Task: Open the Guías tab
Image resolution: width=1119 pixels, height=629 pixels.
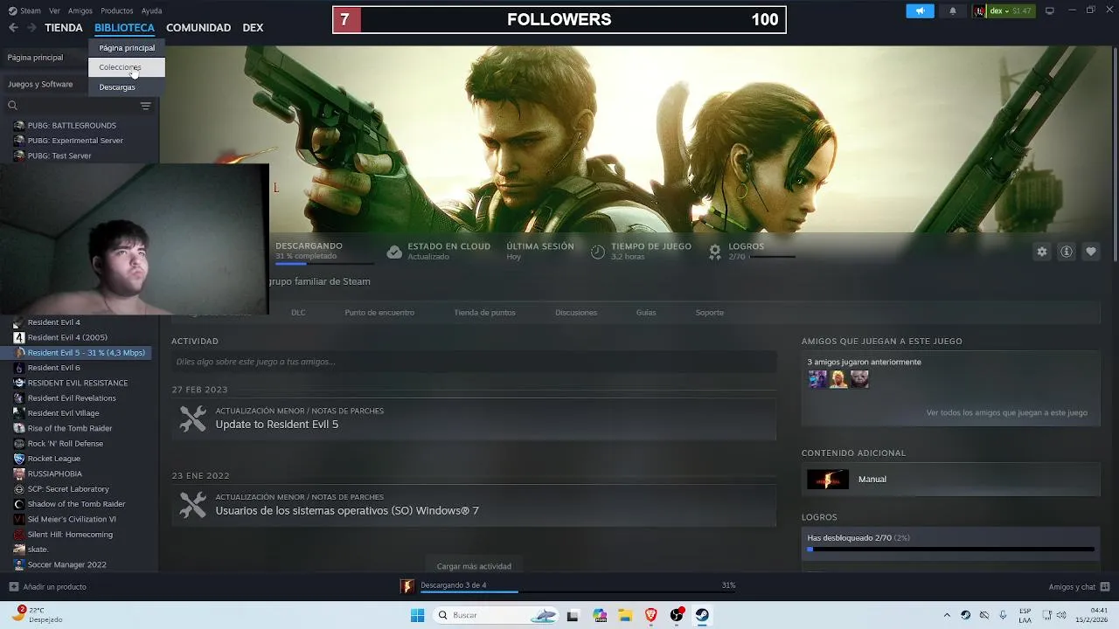Action: click(x=646, y=312)
